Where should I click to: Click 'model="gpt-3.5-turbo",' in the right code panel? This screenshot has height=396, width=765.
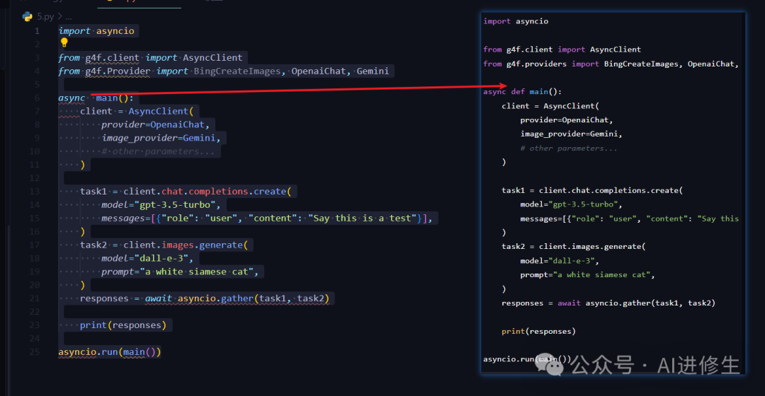(571, 204)
